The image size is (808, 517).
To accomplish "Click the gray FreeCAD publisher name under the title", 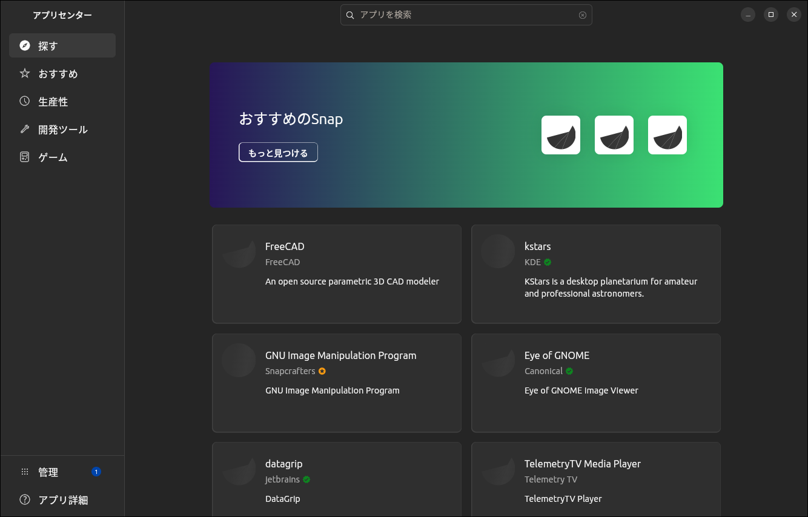I will [283, 262].
